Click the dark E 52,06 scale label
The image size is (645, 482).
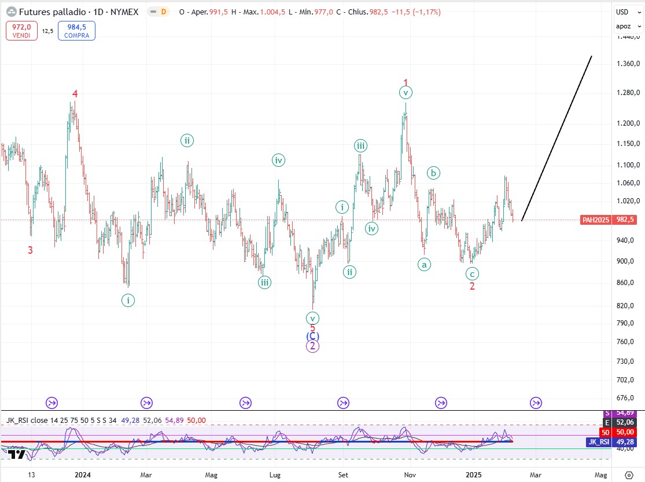tap(620, 422)
